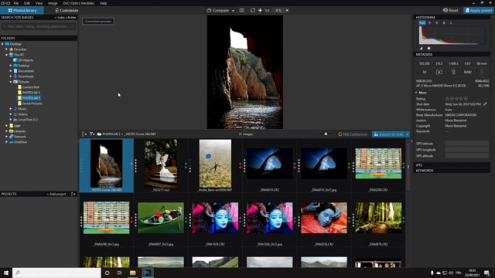The height and width of the screenshot is (278, 495).
Task: Open the Export to disk dropdown arrow
Action: click(x=408, y=134)
